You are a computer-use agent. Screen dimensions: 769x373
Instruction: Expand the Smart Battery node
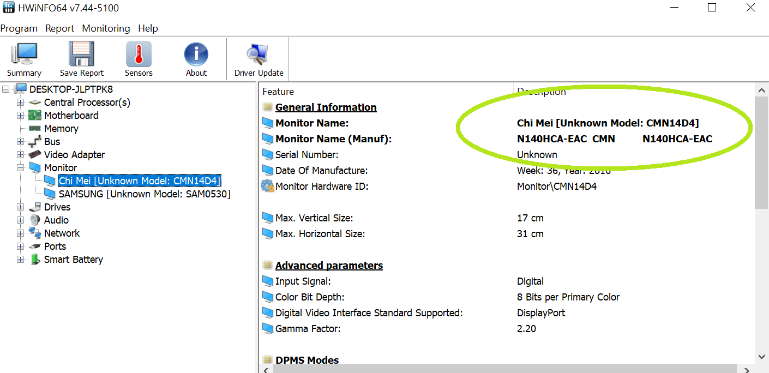21,260
